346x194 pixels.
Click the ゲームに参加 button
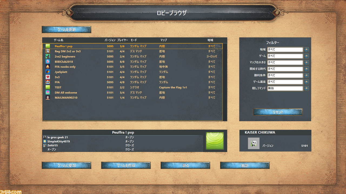tap(66, 165)
